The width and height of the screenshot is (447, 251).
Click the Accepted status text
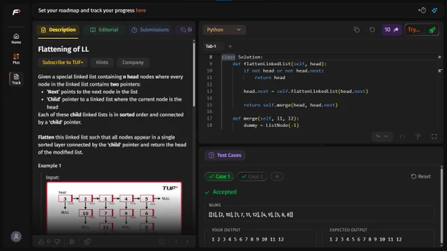[x=225, y=192]
